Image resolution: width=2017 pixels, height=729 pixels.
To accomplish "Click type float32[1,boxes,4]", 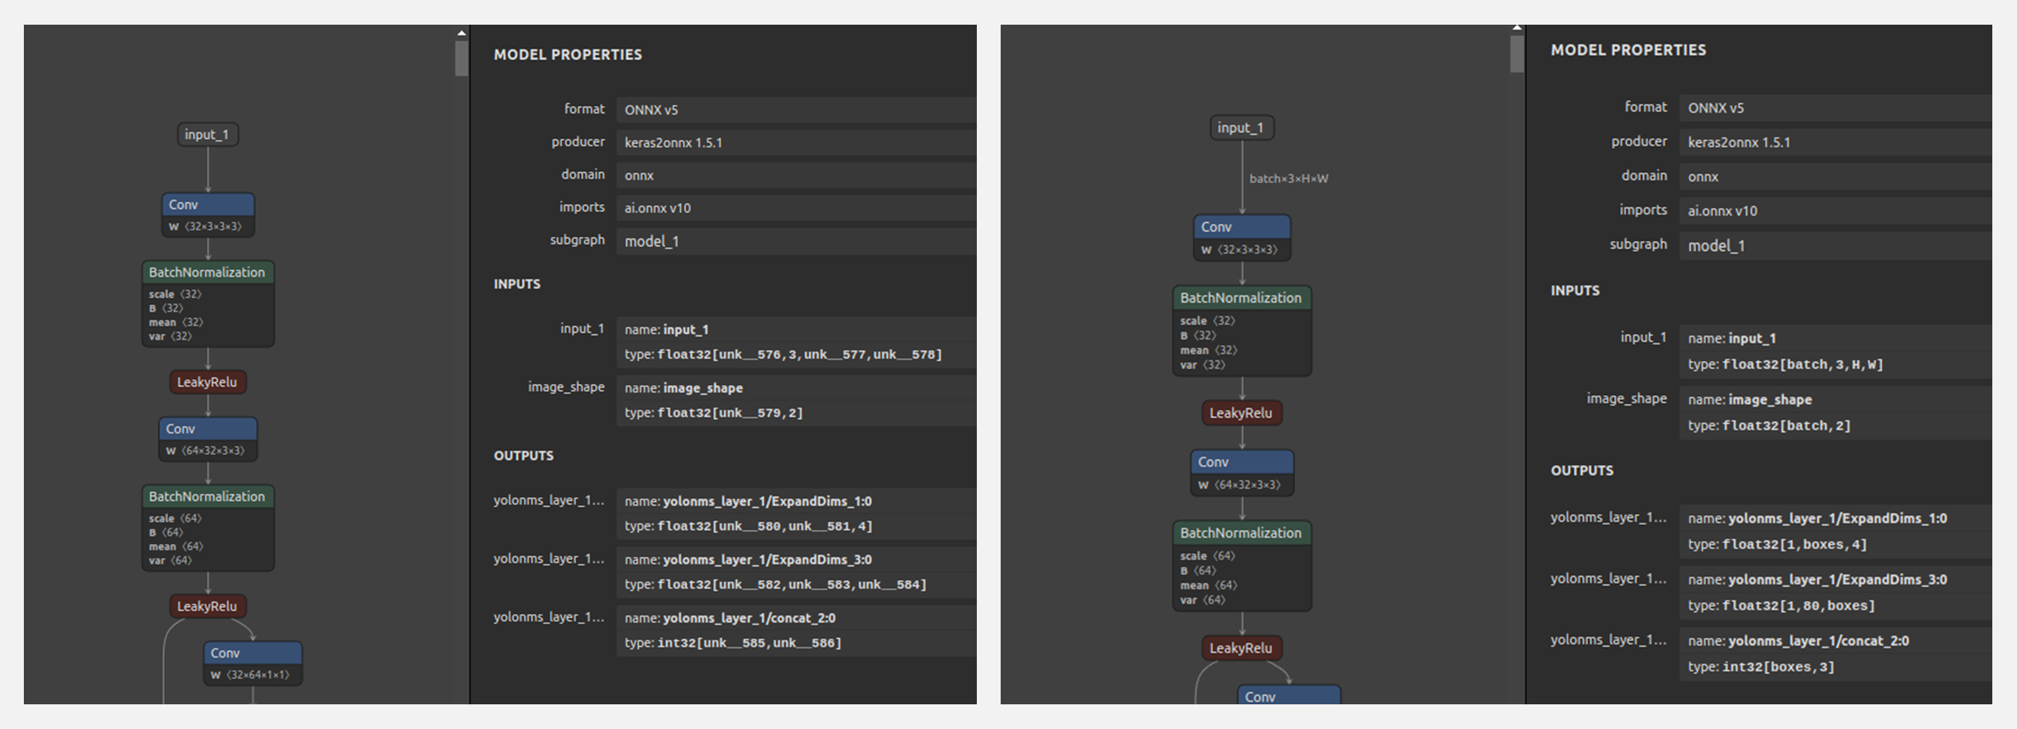I will click(1836, 545).
